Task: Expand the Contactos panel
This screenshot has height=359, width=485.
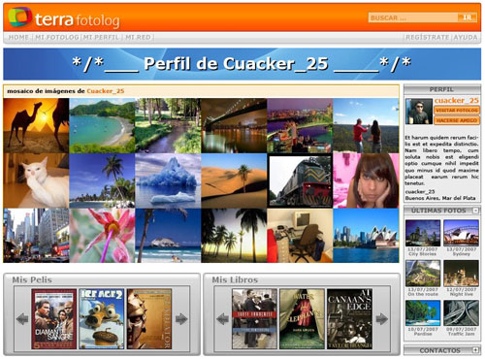Action: pyautogui.click(x=475, y=350)
